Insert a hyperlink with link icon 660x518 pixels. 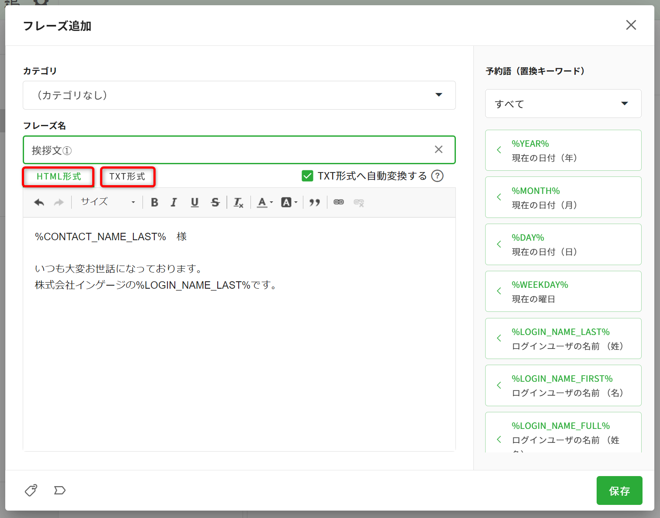click(339, 202)
